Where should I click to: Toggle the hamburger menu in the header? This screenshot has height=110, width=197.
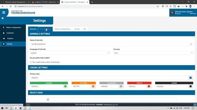(x=4, y=13)
